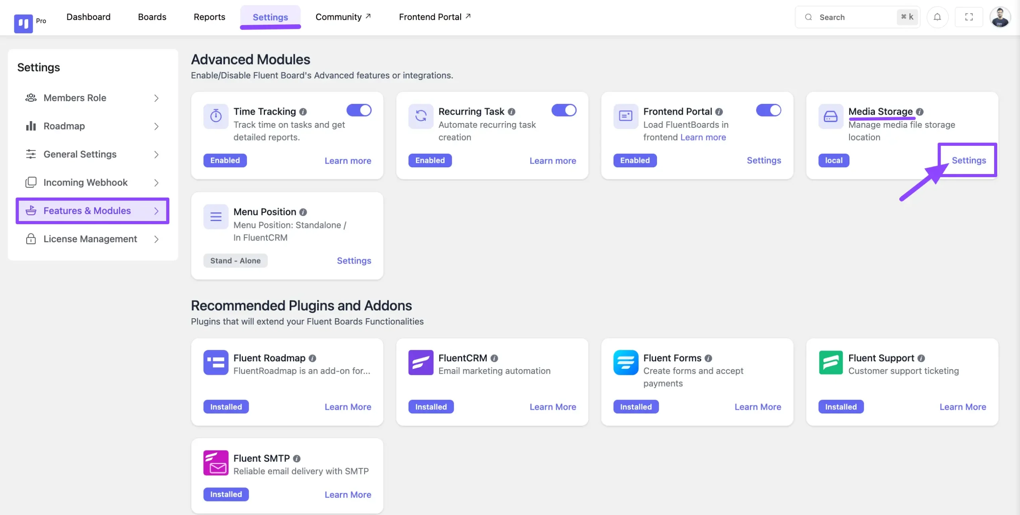Open Media Storage Settings link

point(969,160)
